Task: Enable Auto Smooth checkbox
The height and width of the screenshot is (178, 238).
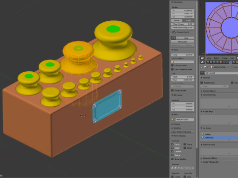Action: (x=202, y=83)
